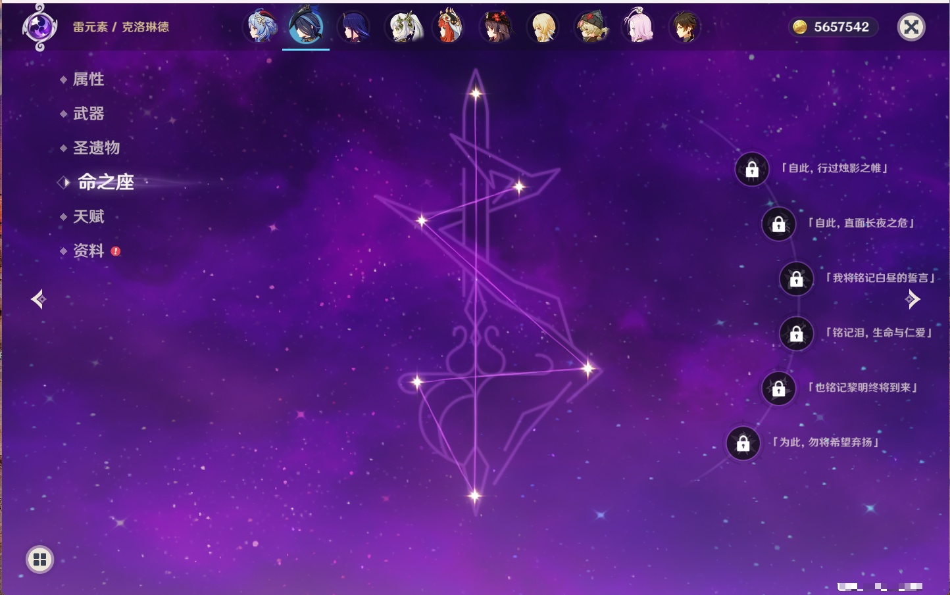Click the Electro element emblem
The image size is (950, 595).
[39, 27]
